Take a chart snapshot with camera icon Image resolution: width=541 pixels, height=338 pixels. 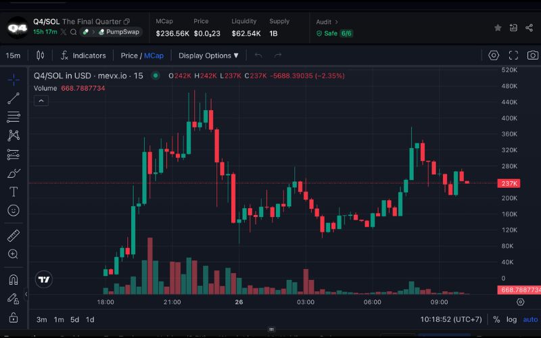pos(532,55)
